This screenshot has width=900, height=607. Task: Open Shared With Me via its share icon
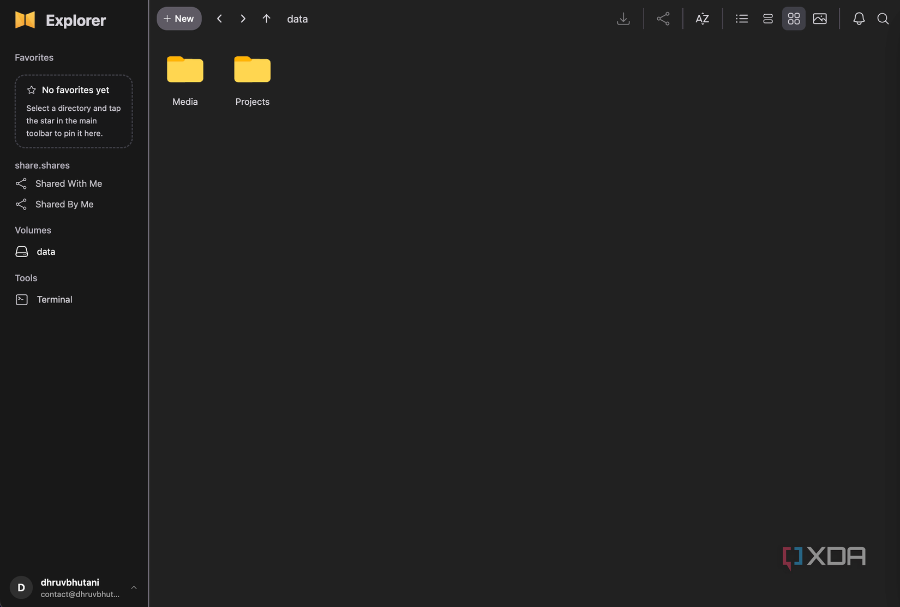pyautogui.click(x=21, y=183)
